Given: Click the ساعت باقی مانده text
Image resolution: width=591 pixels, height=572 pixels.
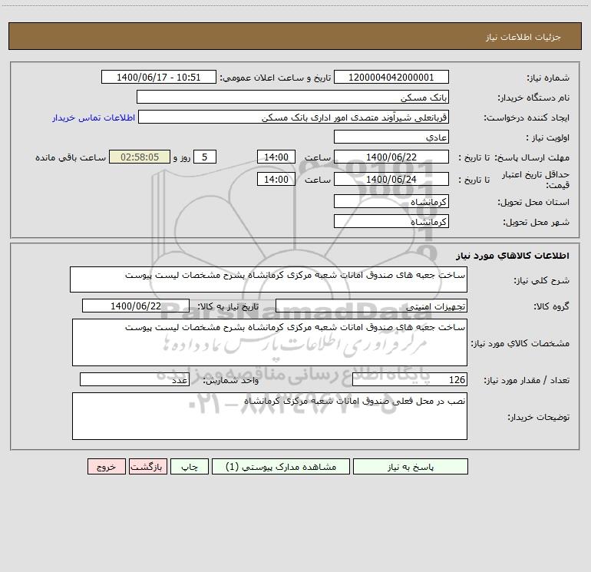Looking at the screenshot, I should (71, 157).
